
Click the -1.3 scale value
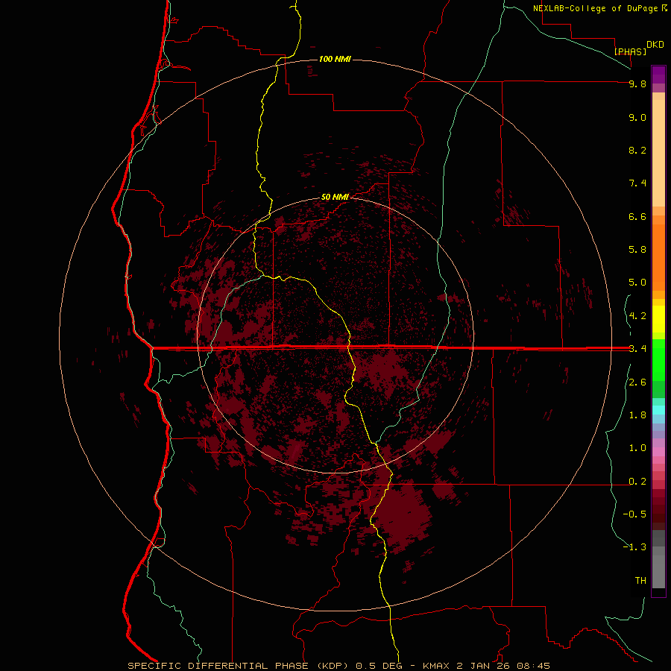click(x=634, y=547)
